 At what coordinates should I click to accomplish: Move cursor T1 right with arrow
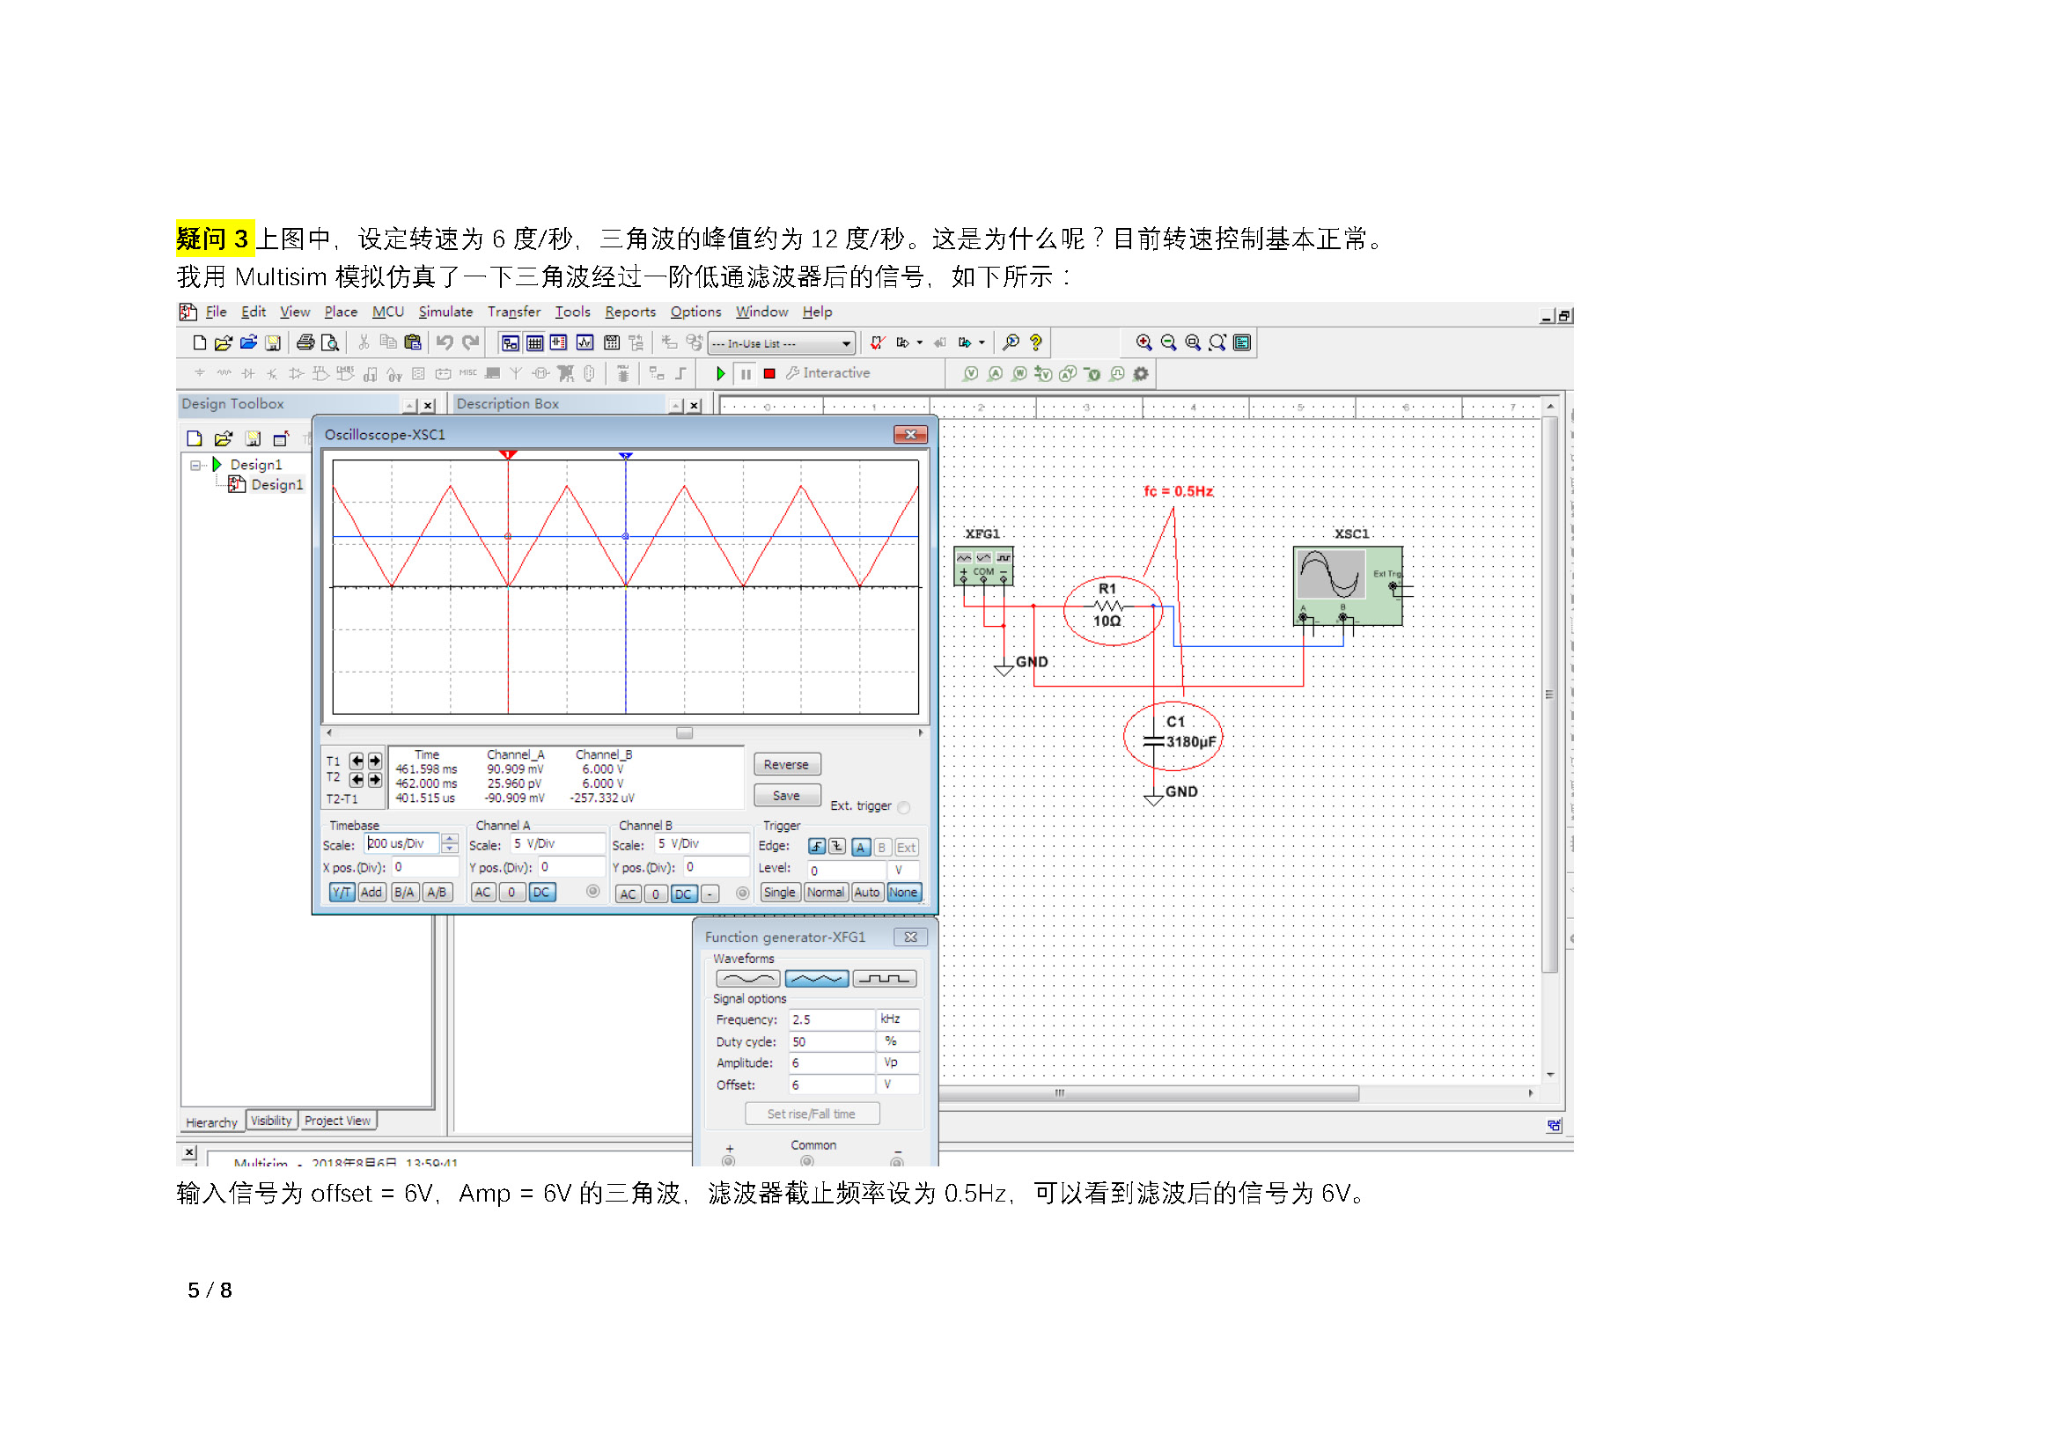[x=375, y=761]
